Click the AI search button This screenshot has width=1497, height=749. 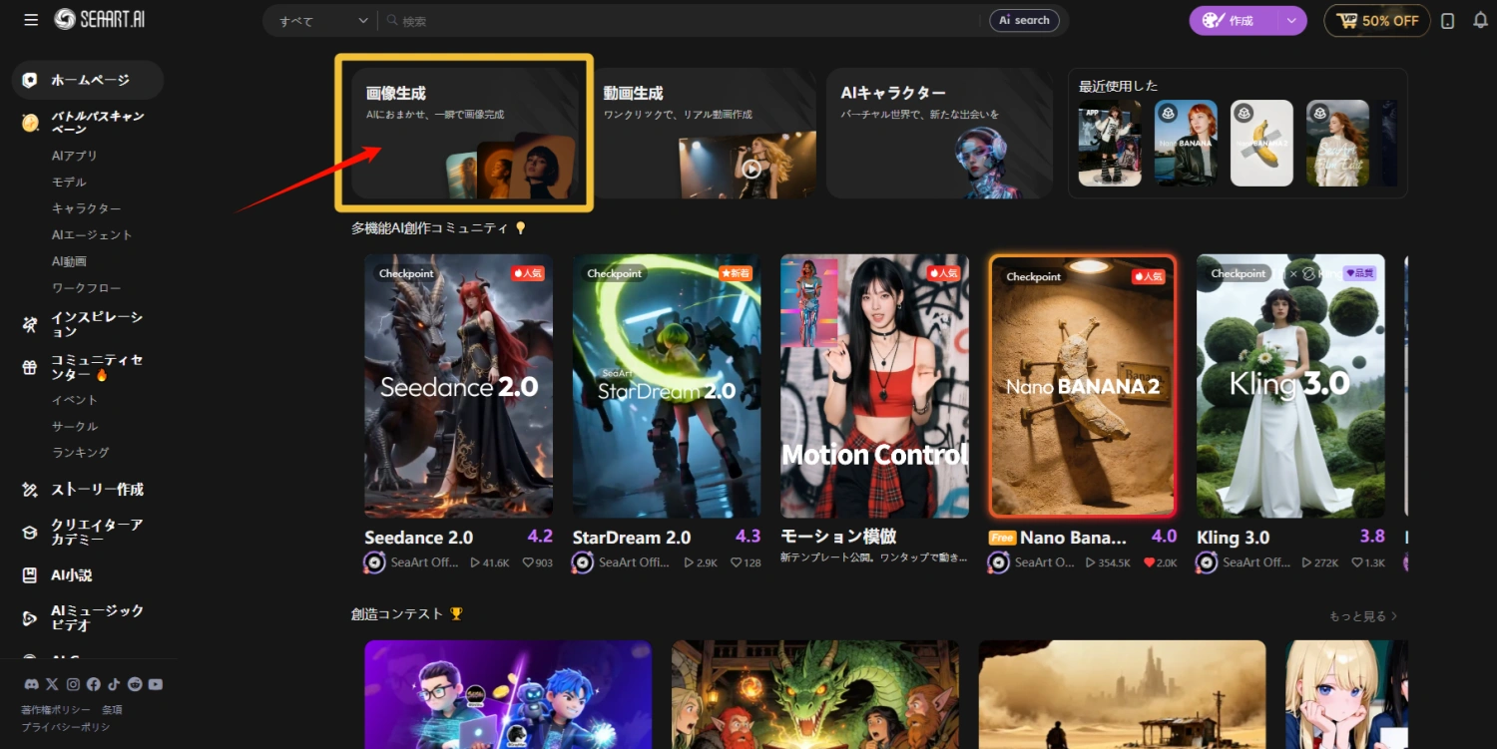pyautogui.click(x=1024, y=20)
